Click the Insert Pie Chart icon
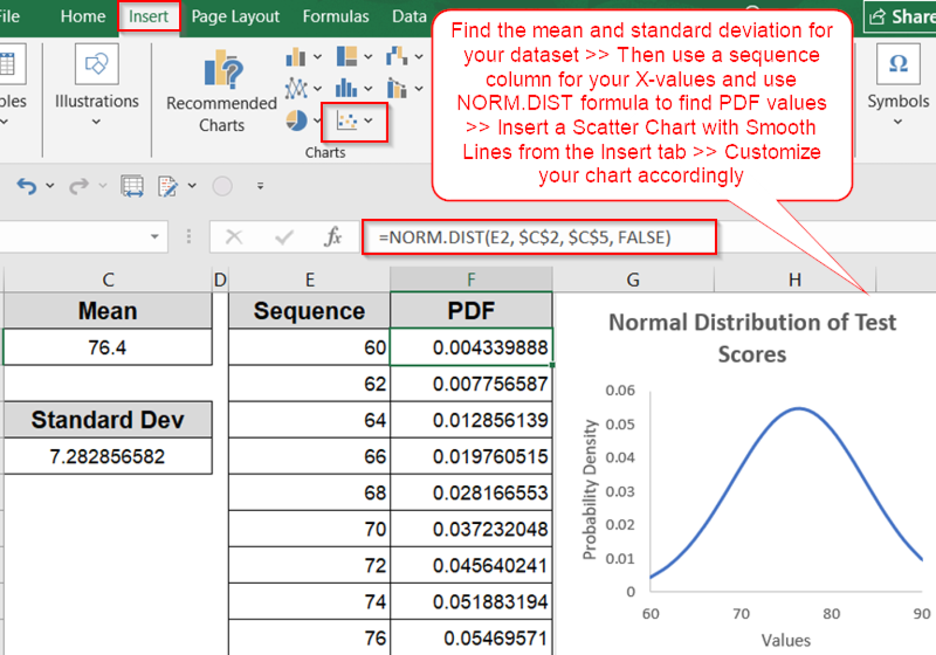Screen dimensions: 936x655 click(x=296, y=121)
